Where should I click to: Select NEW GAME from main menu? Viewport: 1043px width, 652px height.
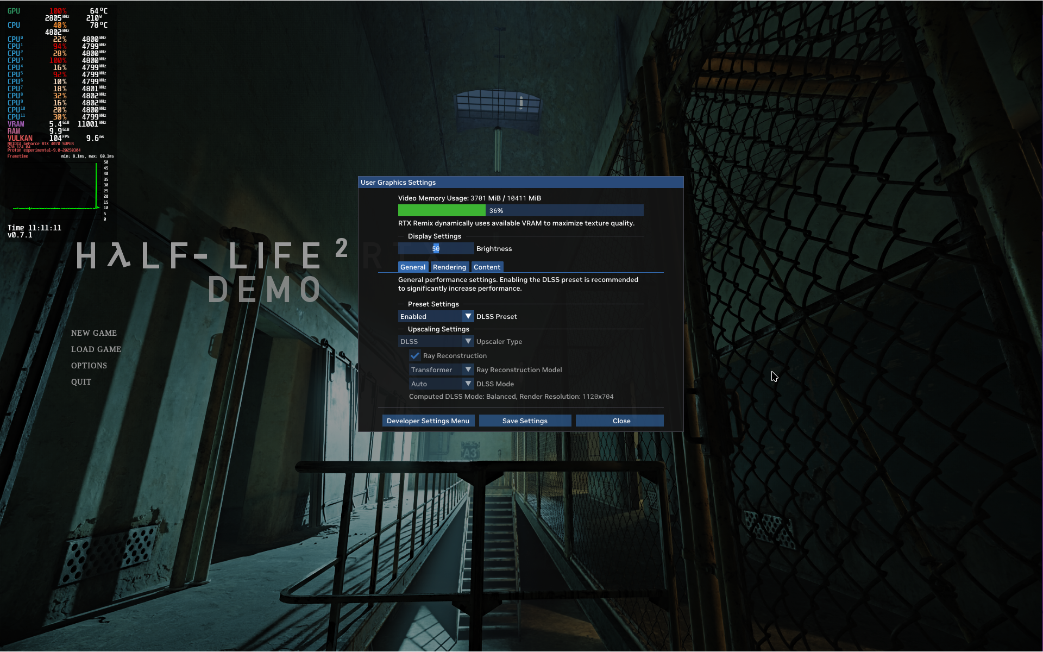tap(94, 333)
